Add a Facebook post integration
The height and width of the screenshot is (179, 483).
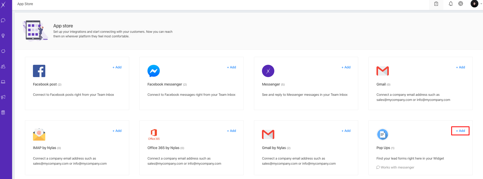tap(117, 67)
